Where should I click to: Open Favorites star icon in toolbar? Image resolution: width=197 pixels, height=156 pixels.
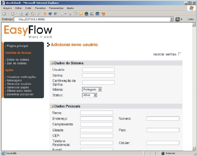pos(45,14)
